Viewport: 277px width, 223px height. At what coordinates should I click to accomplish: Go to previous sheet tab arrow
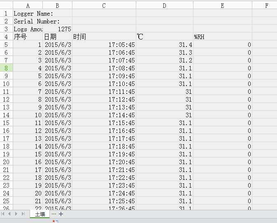click(x=10, y=214)
